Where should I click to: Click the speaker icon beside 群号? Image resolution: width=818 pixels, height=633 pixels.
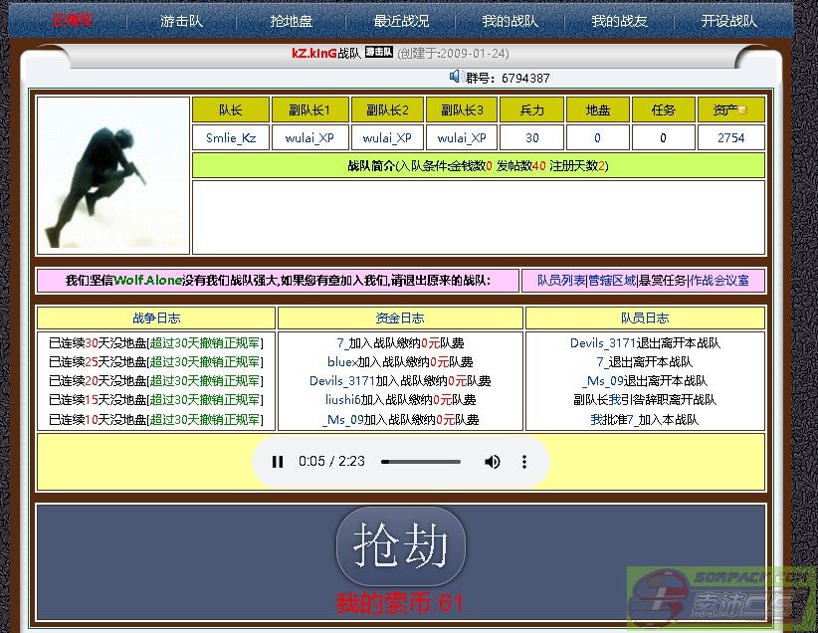[456, 77]
